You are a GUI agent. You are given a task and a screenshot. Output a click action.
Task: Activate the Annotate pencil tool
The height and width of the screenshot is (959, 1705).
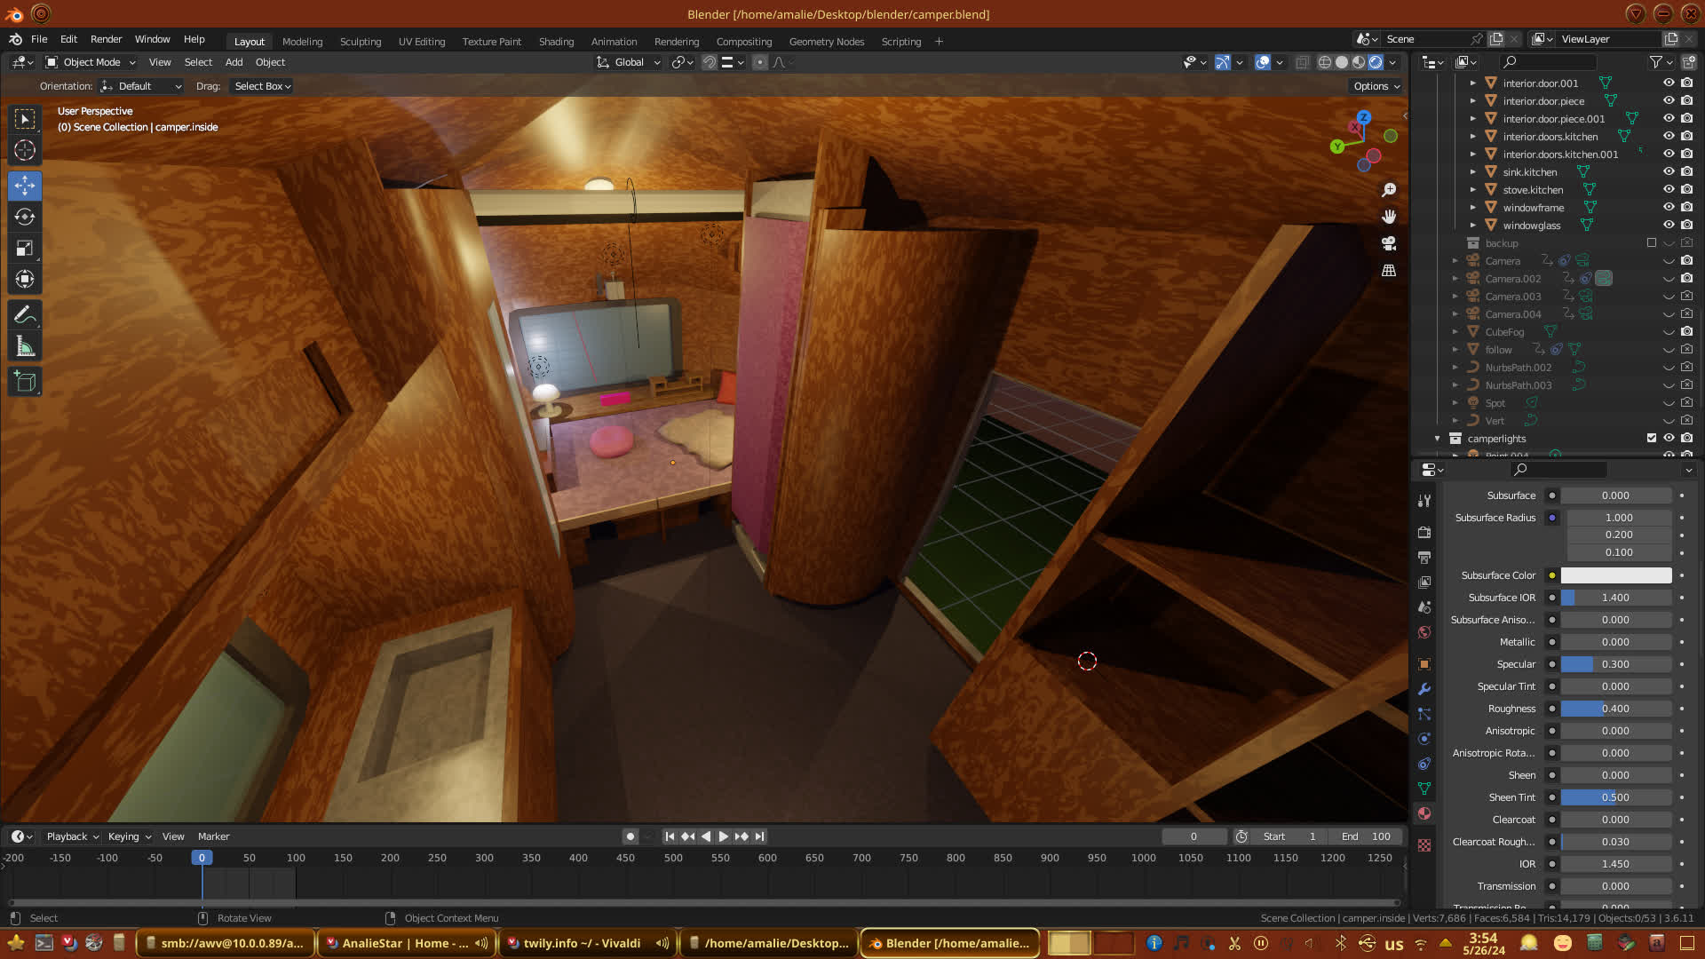coord(25,315)
